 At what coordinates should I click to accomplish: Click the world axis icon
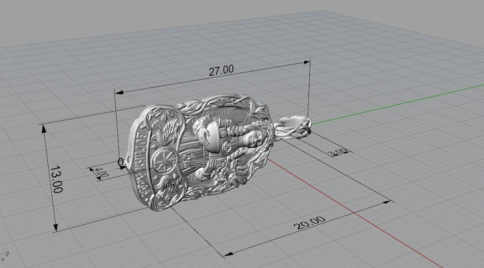[4, 256]
